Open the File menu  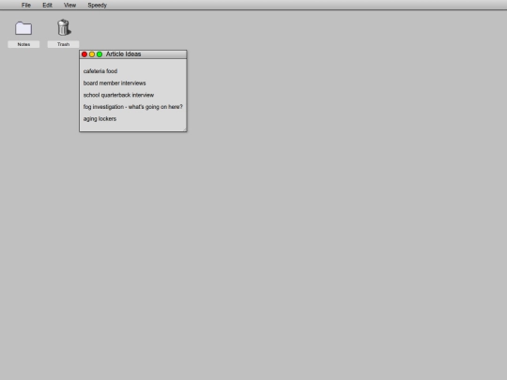(26, 6)
